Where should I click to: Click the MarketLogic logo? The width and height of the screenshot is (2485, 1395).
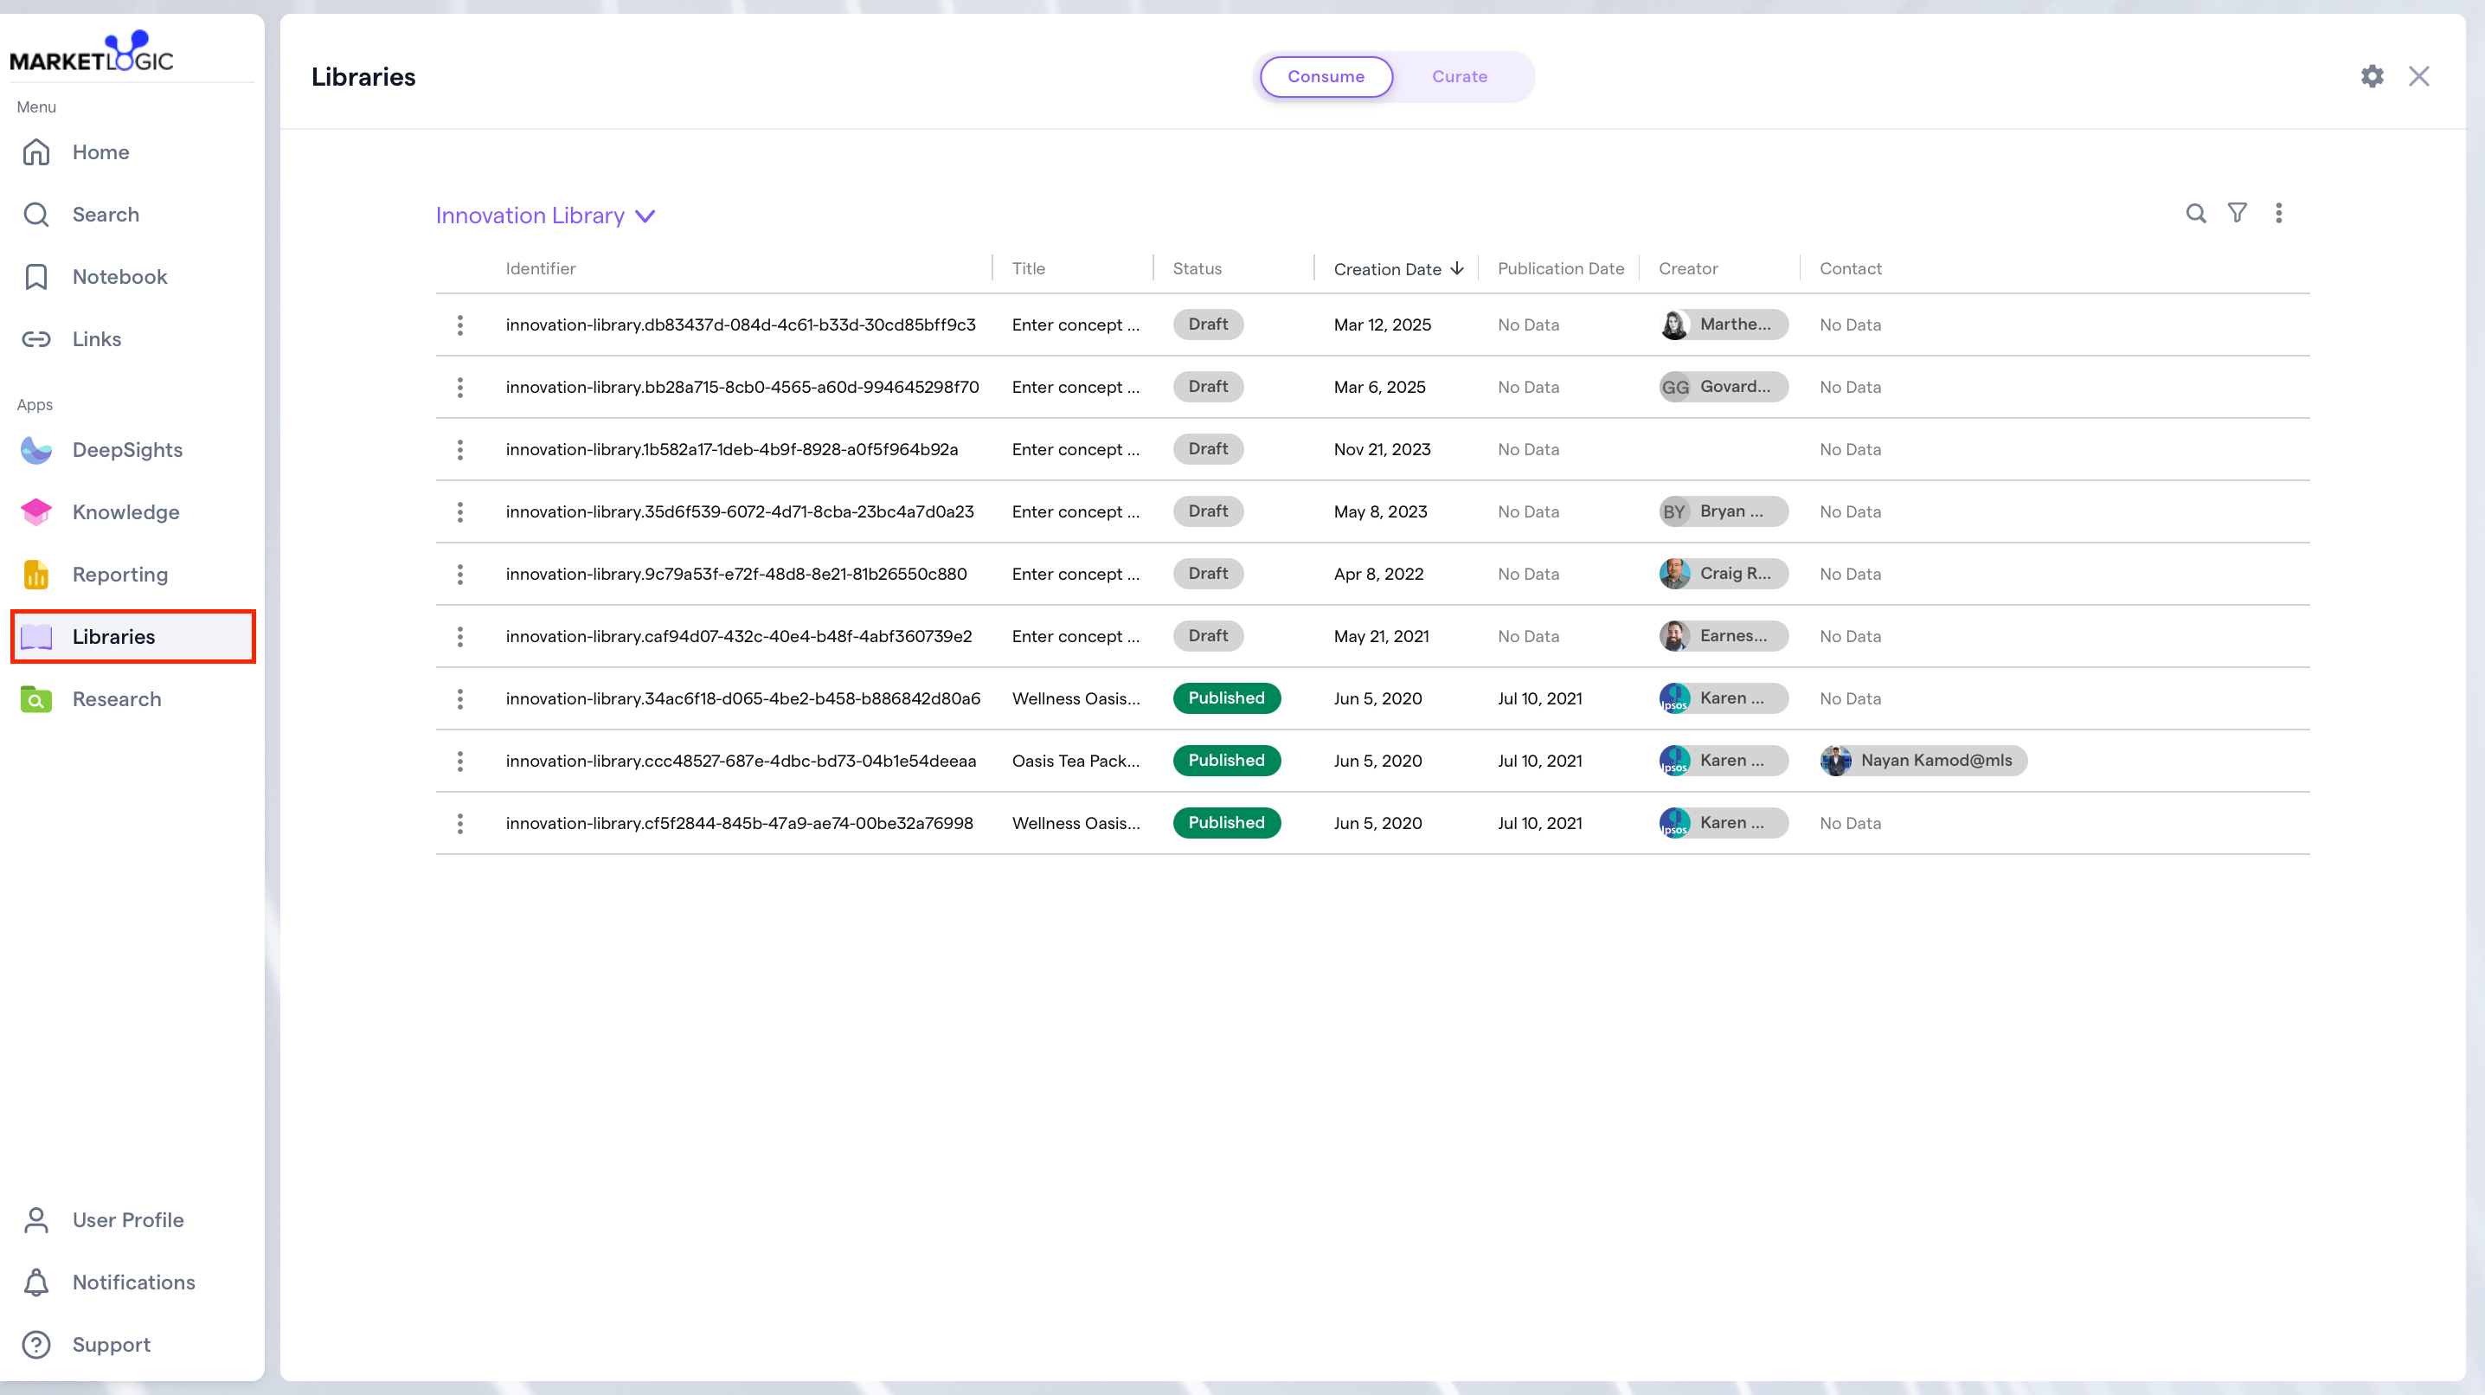click(92, 53)
